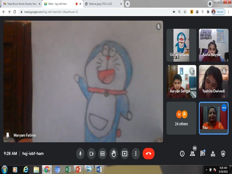Click the camera permission icon in address bar
The height and width of the screenshot is (174, 232).
pyautogui.click(x=174, y=12)
